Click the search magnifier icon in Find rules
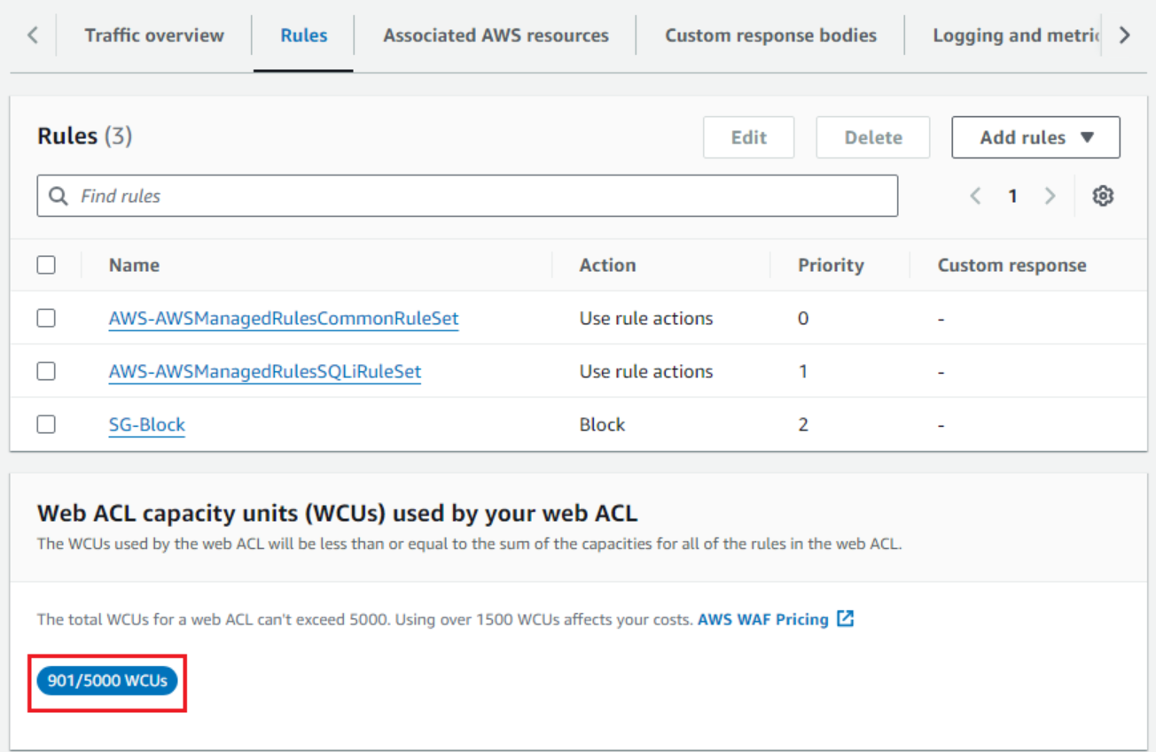 [x=59, y=196]
